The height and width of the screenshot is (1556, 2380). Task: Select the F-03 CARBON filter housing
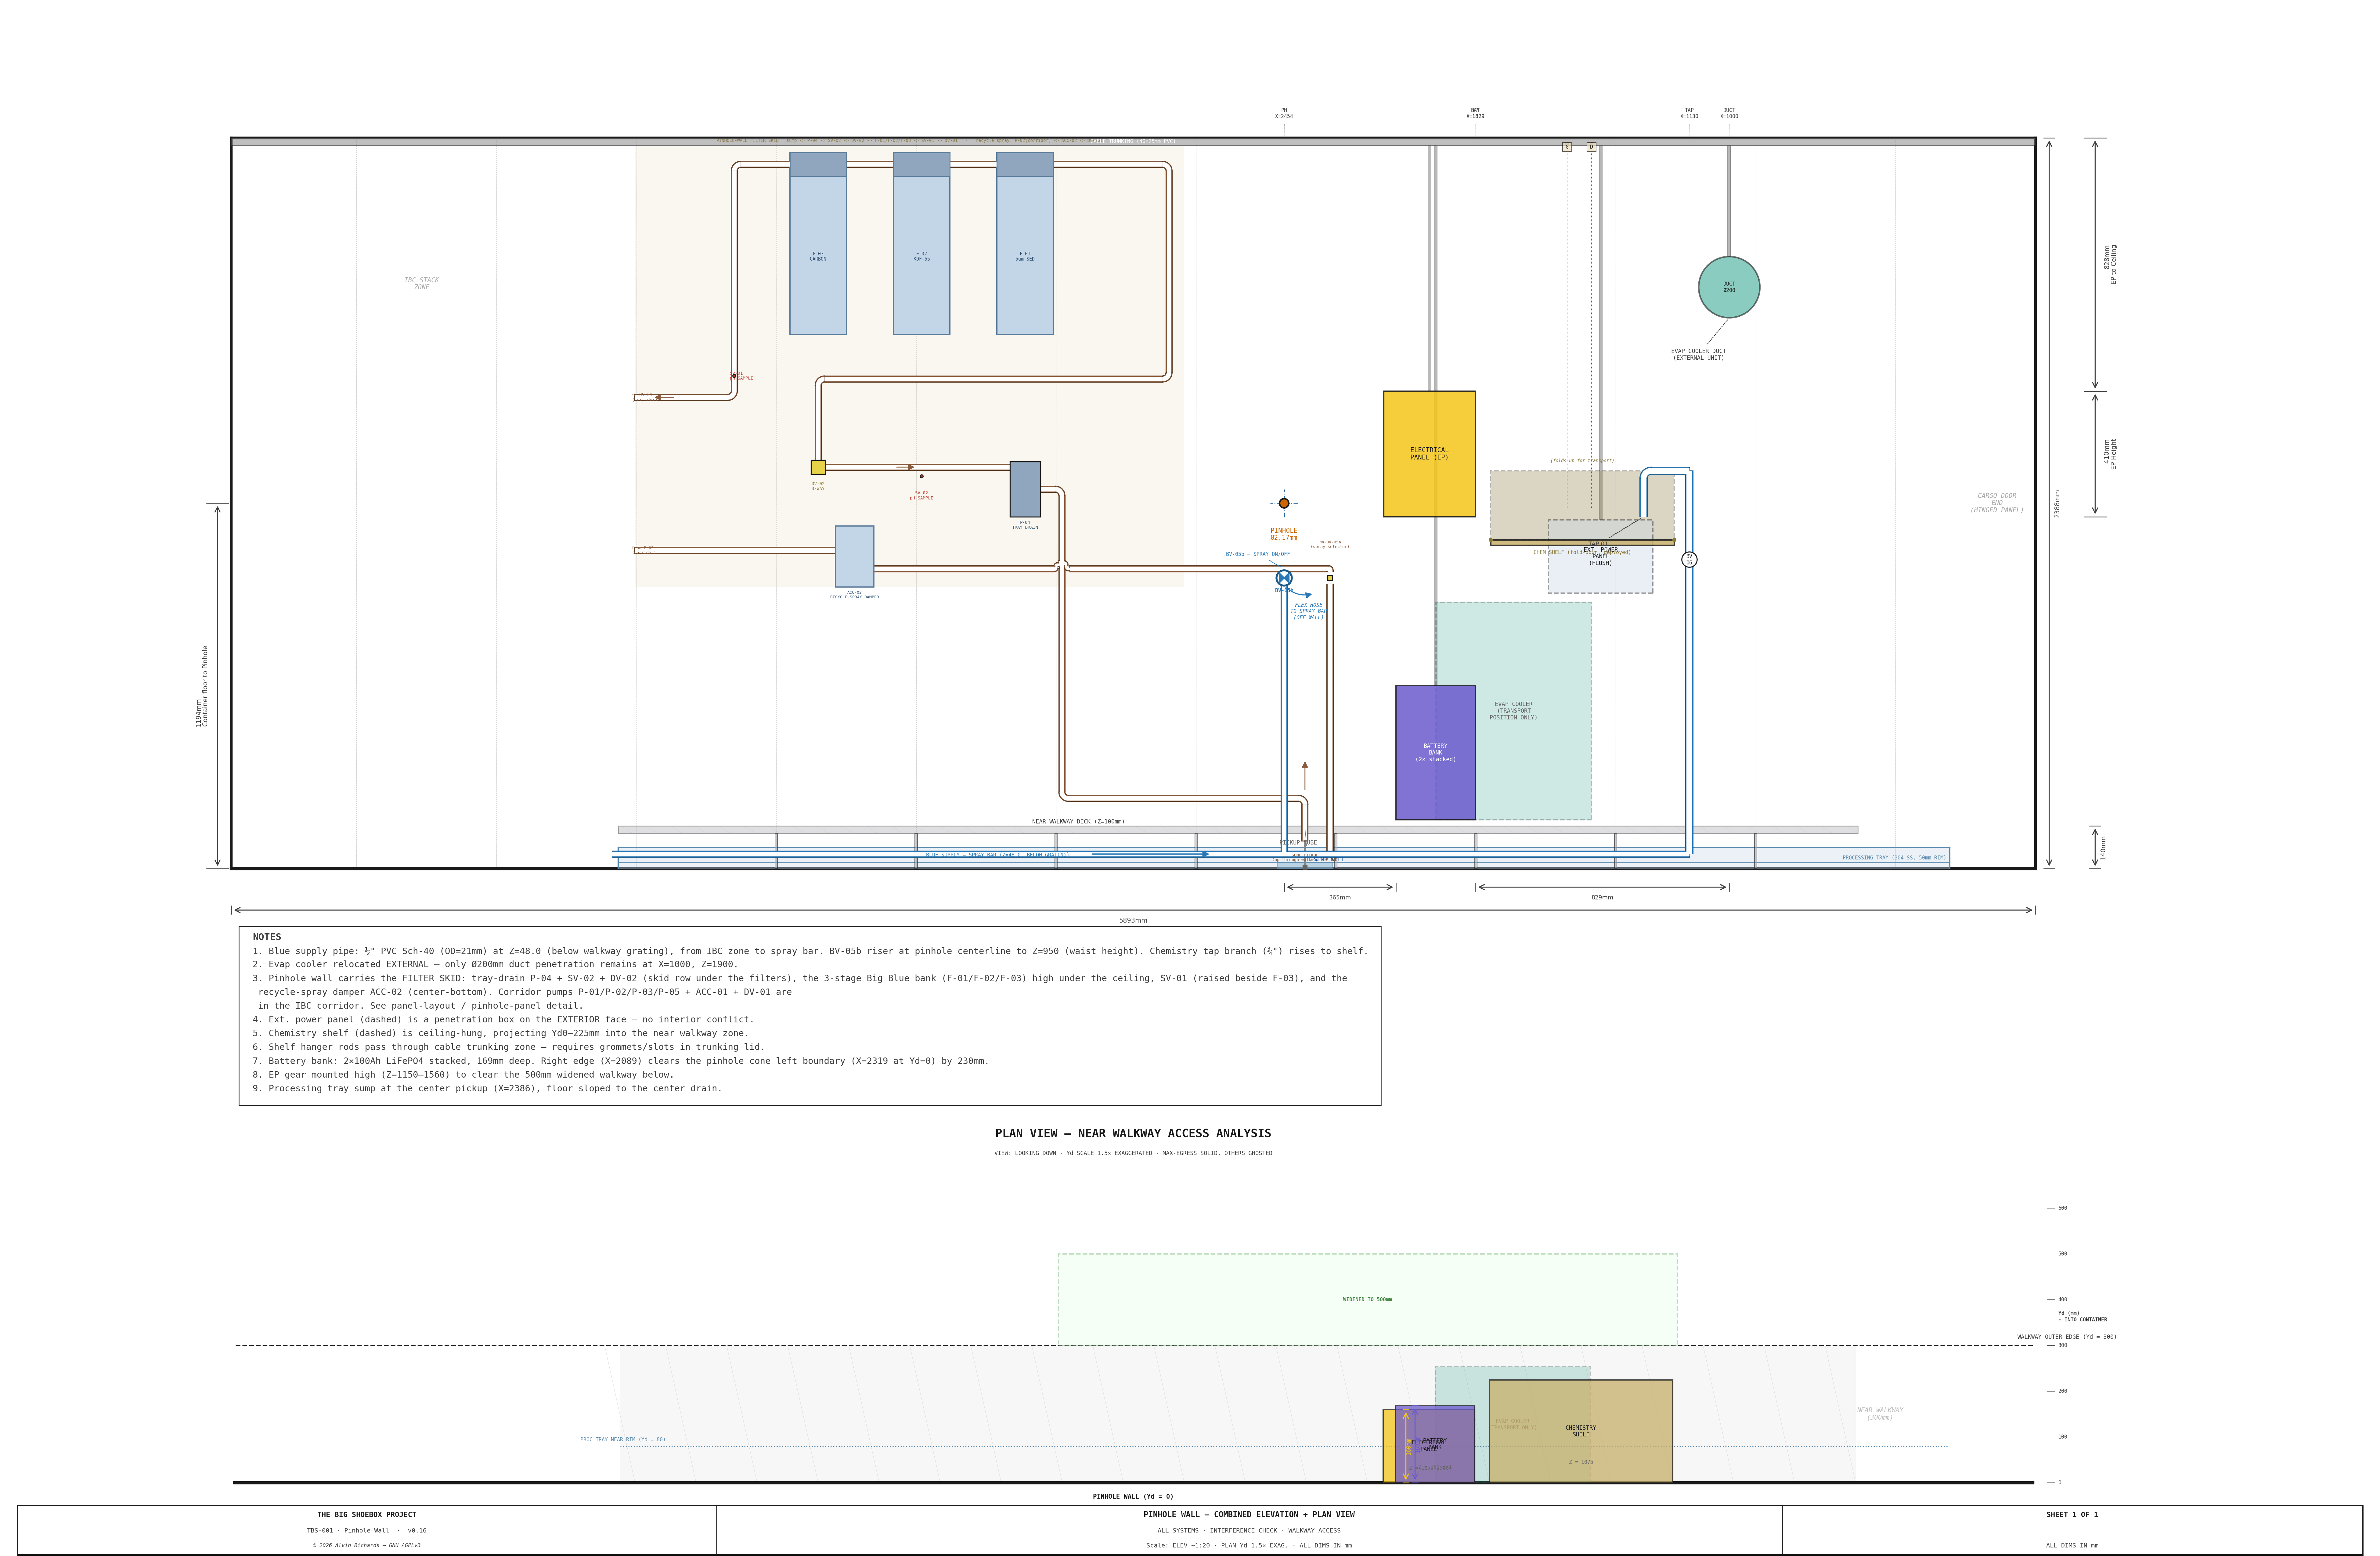point(818,243)
